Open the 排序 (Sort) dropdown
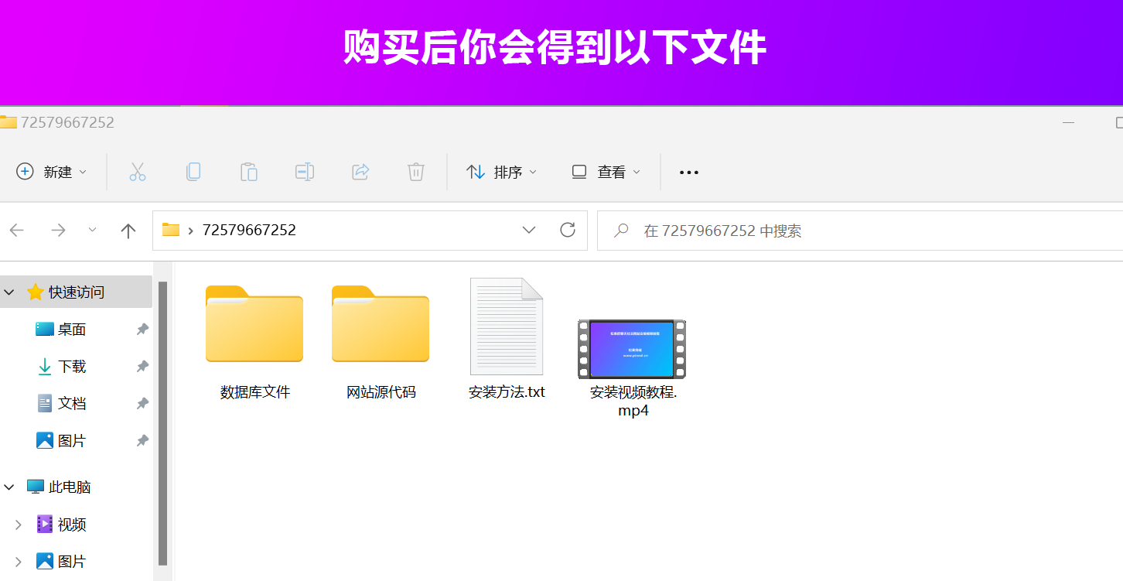 point(501,172)
